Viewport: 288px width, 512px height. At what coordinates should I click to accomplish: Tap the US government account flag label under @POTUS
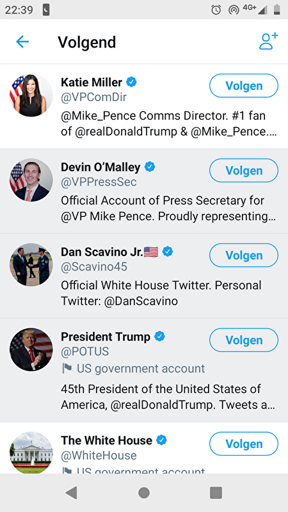tap(133, 369)
